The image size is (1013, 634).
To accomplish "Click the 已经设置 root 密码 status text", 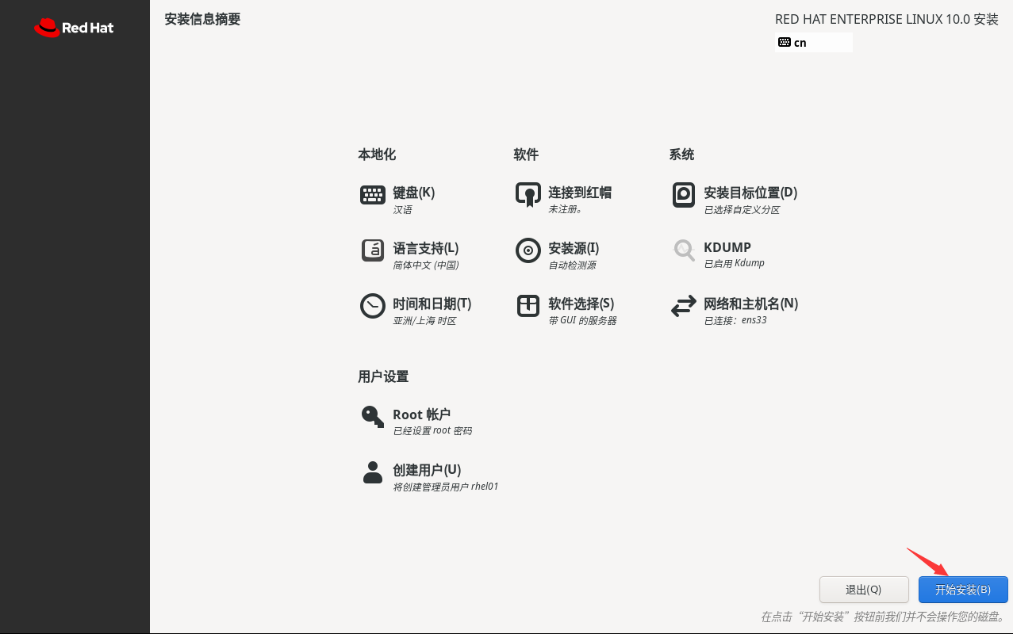I will coord(432,431).
